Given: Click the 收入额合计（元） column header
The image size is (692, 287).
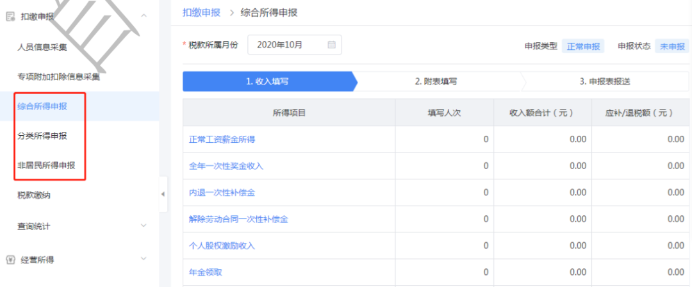Looking at the screenshot, I should 543,113.
